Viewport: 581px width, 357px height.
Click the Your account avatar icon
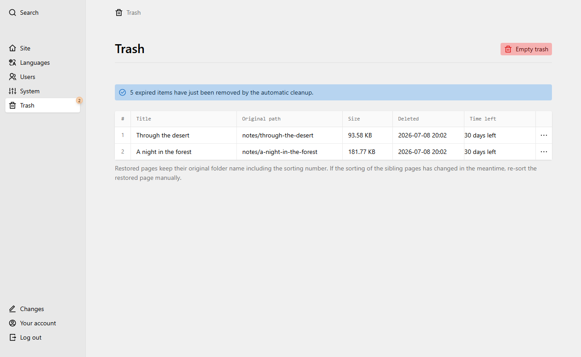(x=13, y=323)
